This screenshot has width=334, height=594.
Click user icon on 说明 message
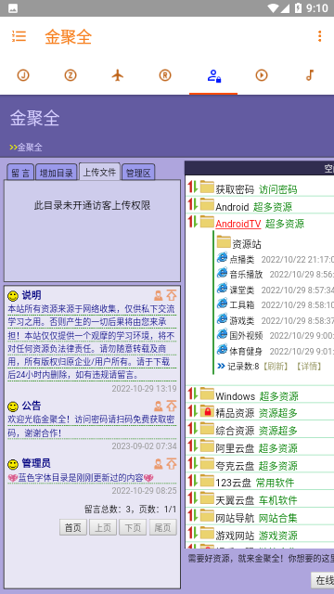[159, 295]
